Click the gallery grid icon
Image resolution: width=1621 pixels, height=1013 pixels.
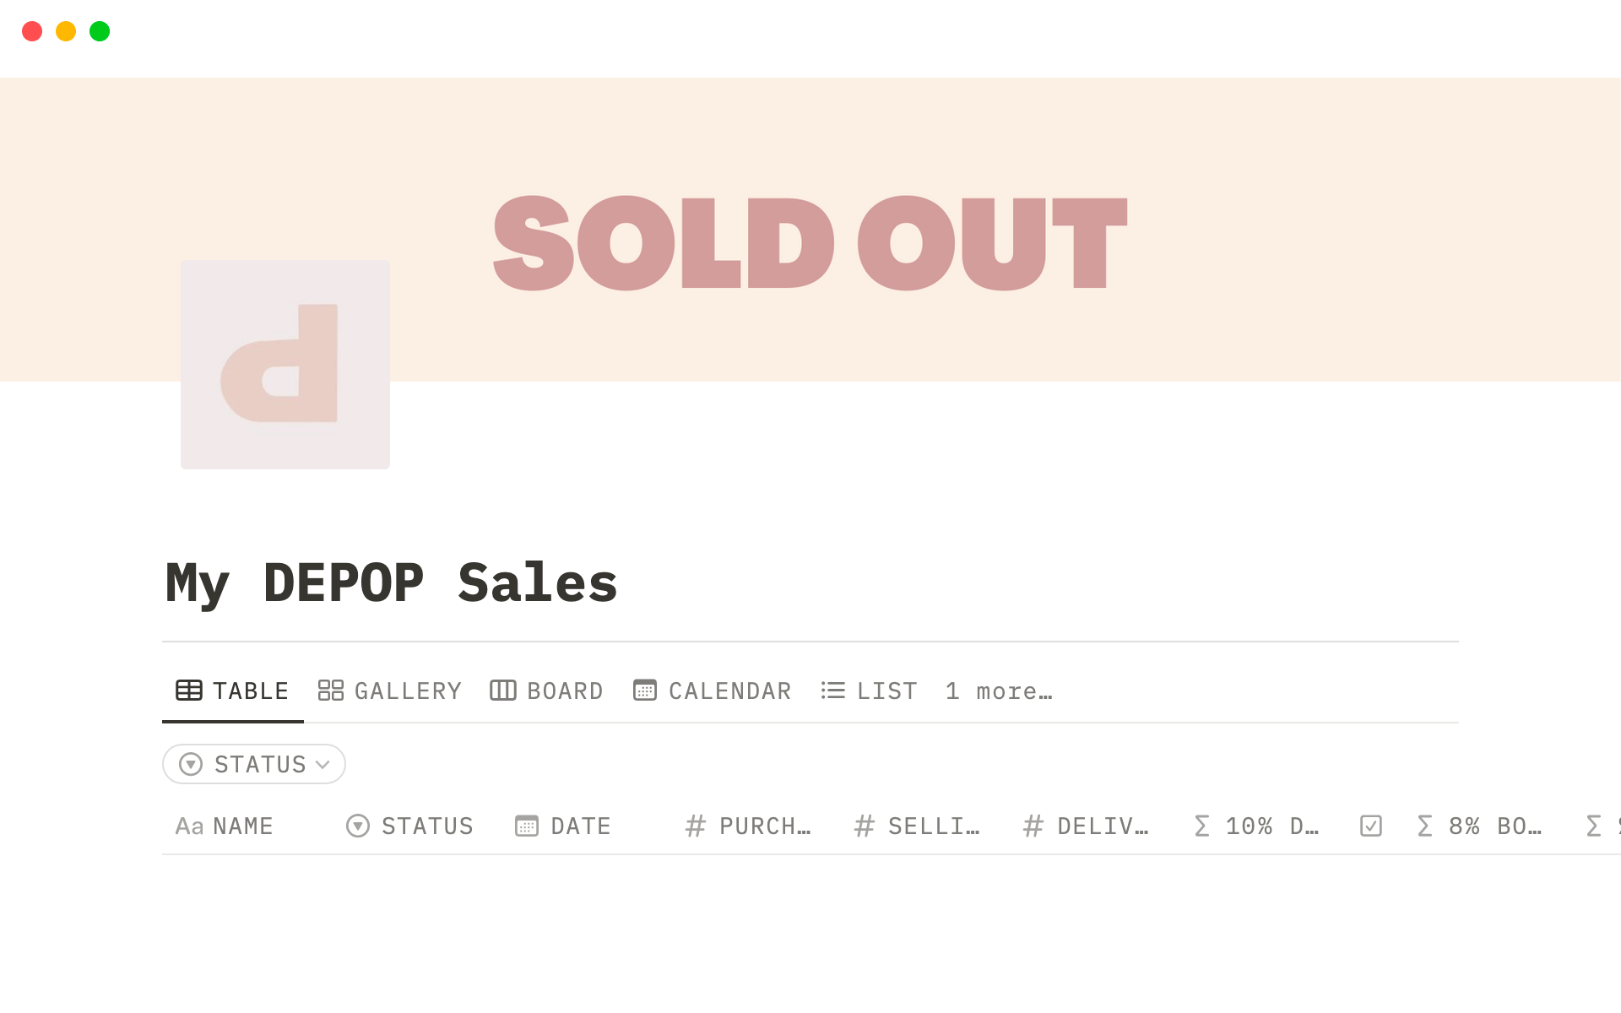[330, 691]
